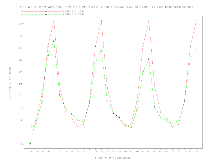Click x-axis forecast hour label 54

click(137, 152)
